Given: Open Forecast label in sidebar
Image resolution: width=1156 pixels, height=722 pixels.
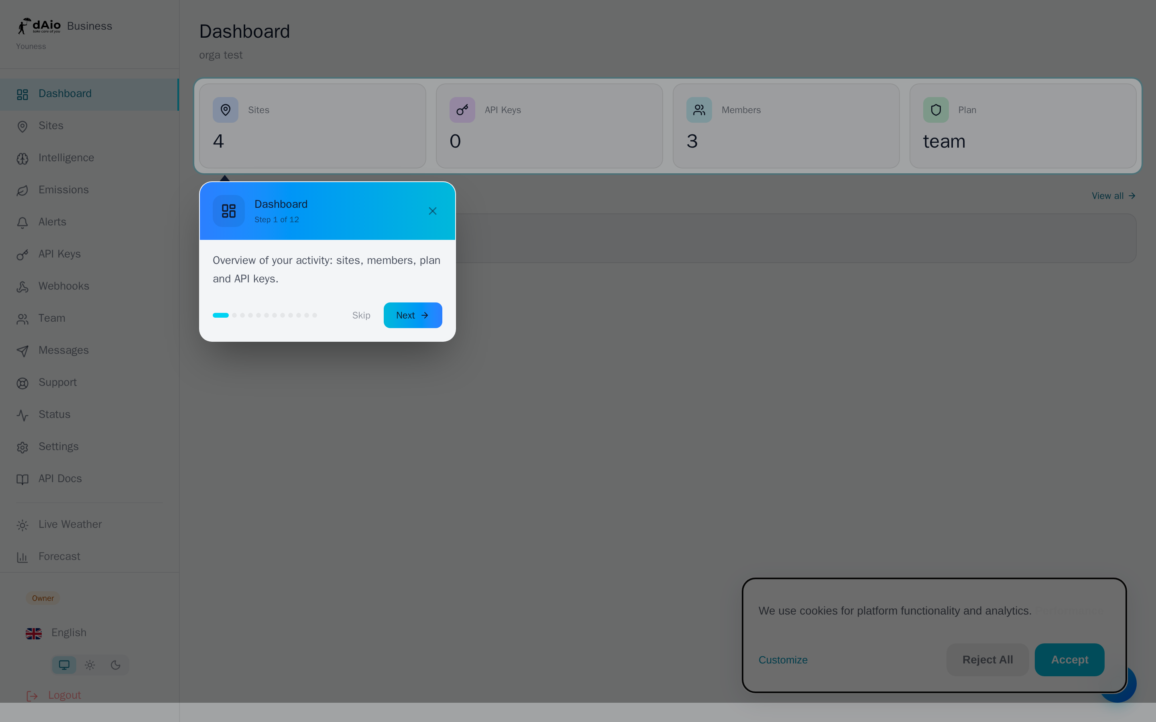Looking at the screenshot, I should [x=59, y=556].
